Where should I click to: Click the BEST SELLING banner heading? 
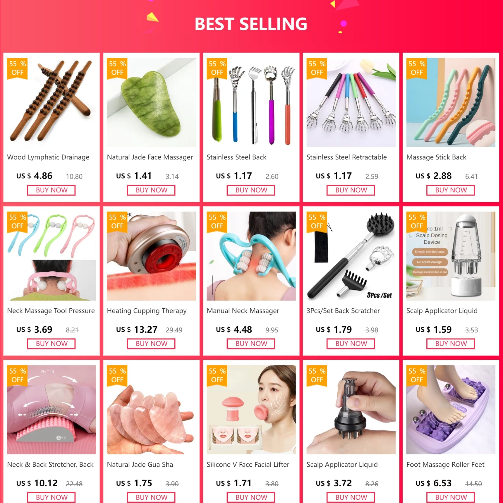(251, 24)
